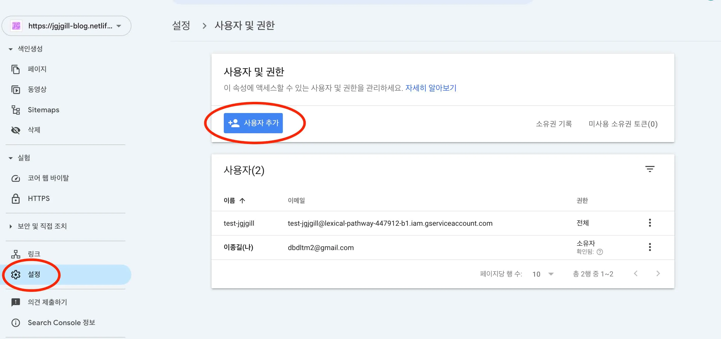This screenshot has width=721, height=339.
Task: Click the 삭제 removals icon
Action: click(16, 130)
